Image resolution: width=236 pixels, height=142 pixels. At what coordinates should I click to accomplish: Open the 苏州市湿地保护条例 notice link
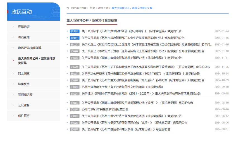pyautogui.click(x=132, y=31)
